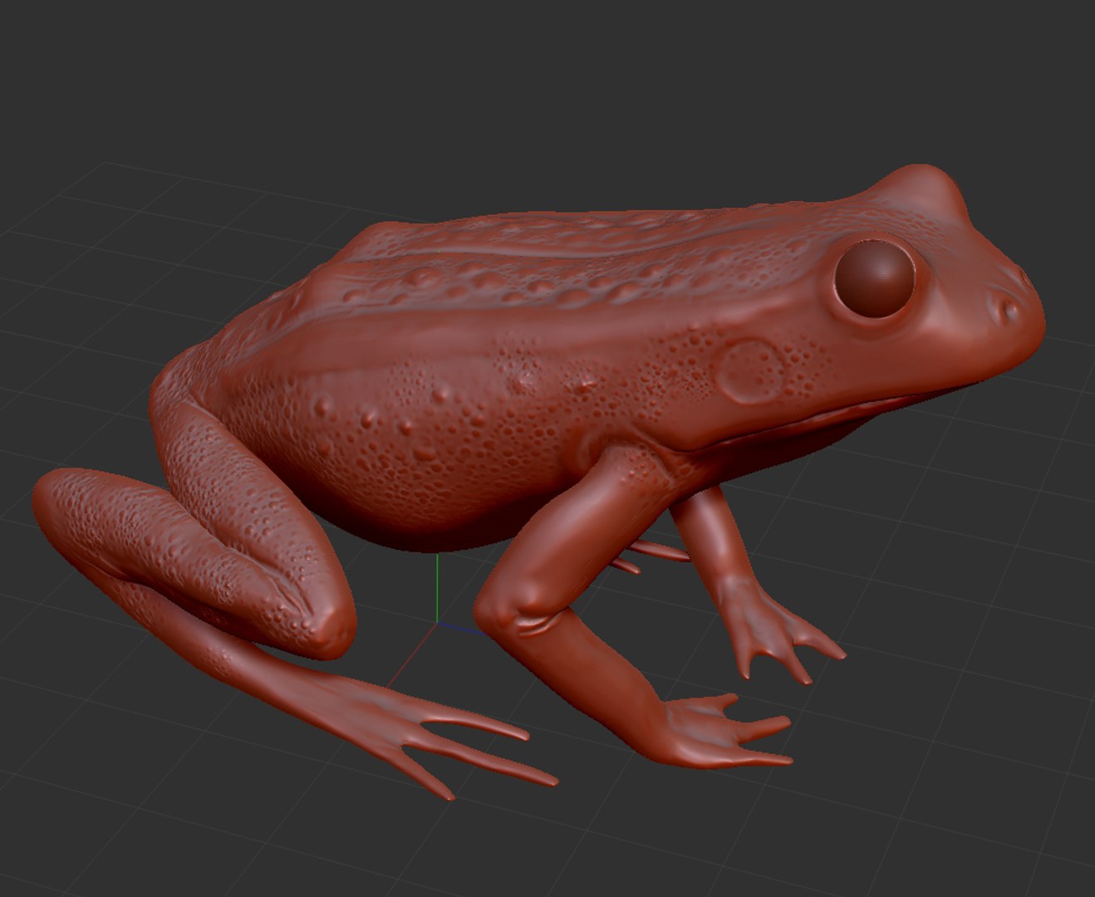Click the frog model's spherical eye
The height and width of the screenshot is (897, 1095).
point(875,278)
